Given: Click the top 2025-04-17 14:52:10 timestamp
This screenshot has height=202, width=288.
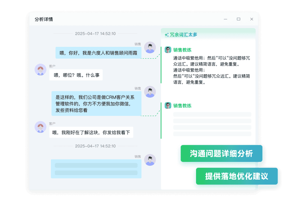Looking at the screenshot, I should click(95, 34).
